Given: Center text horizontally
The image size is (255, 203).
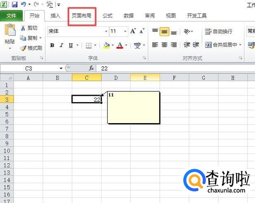Looking at the screenshot, I should tap(164, 44).
